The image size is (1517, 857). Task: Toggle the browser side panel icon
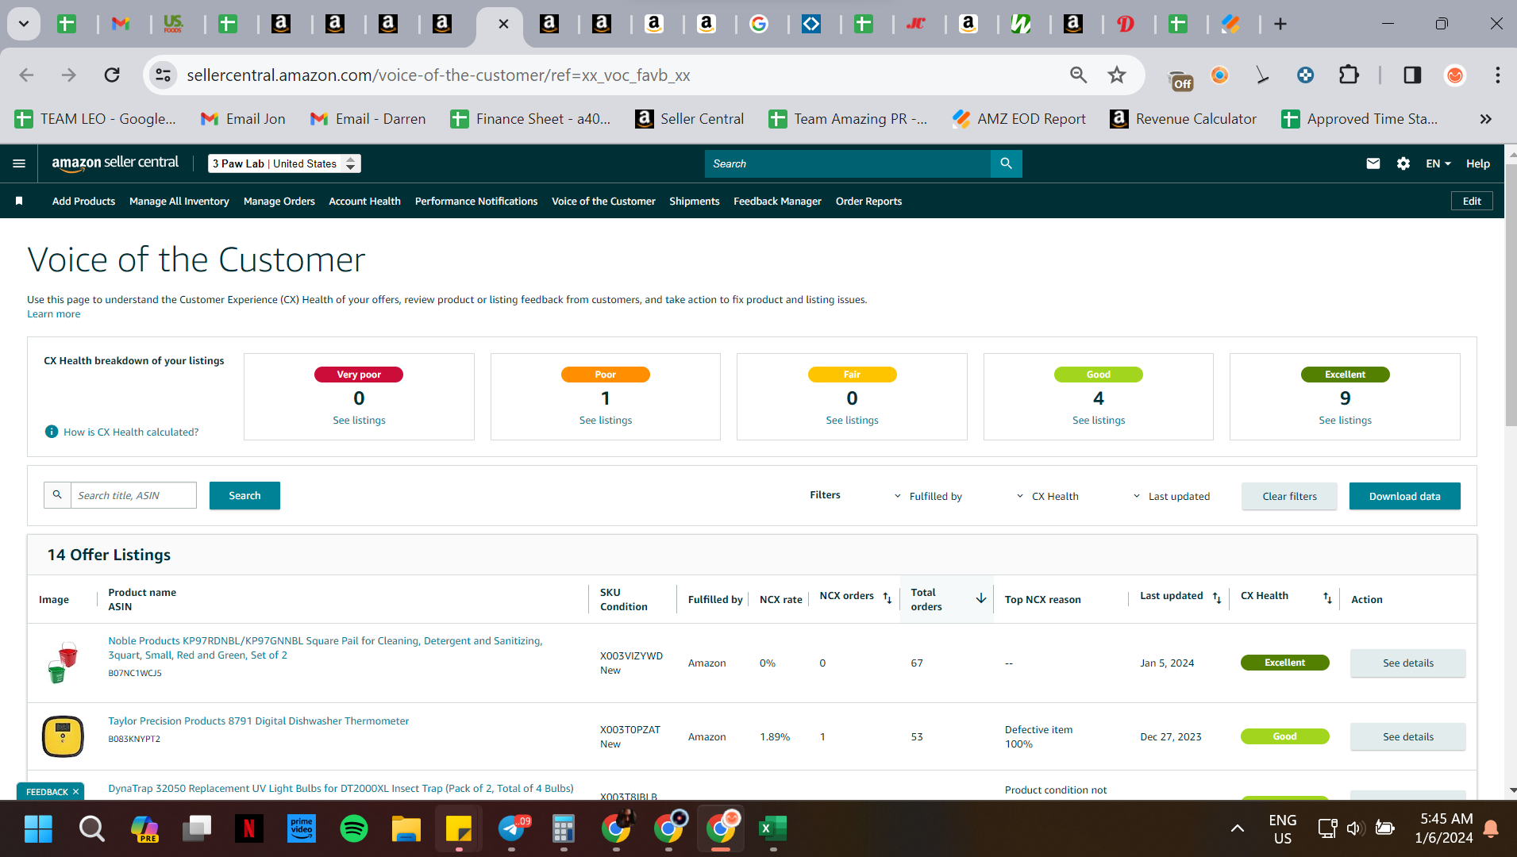click(x=1412, y=75)
